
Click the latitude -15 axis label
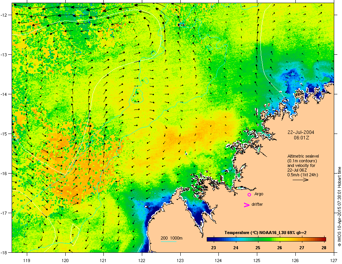[x=4, y=134]
